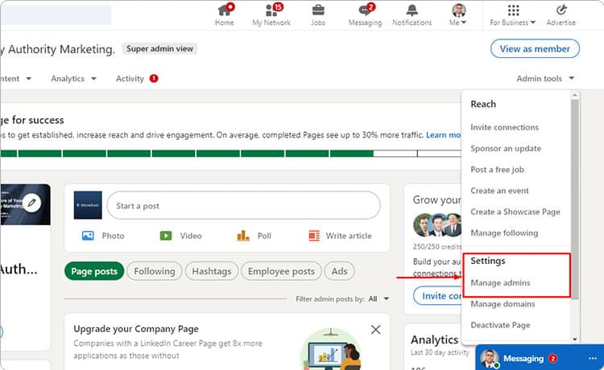This screenshot has height=370, width=604.
Task: Open Messaging overlay options ellipsis
Action: pos(593,359)
